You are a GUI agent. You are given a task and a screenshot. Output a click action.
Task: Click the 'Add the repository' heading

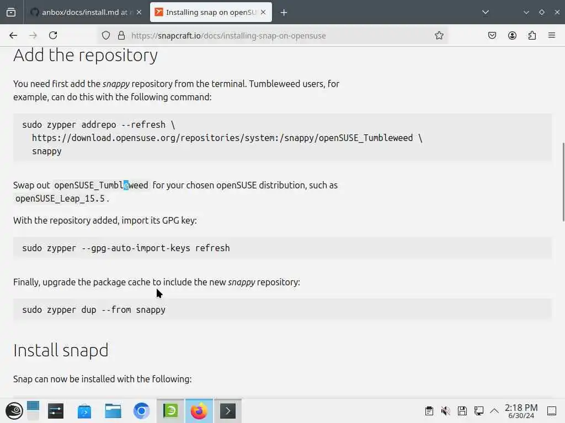86,56
